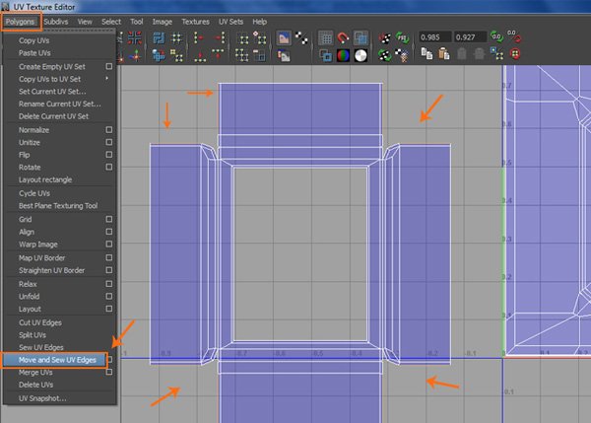Open the Flip option box
591x423 pixels.
[x=109, y=155]
